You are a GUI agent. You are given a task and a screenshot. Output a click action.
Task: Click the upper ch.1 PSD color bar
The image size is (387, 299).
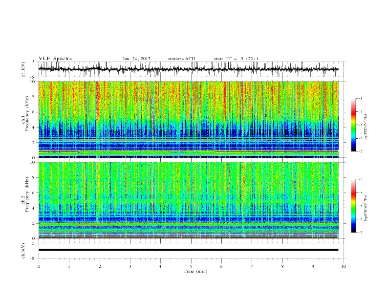(353, 125)
